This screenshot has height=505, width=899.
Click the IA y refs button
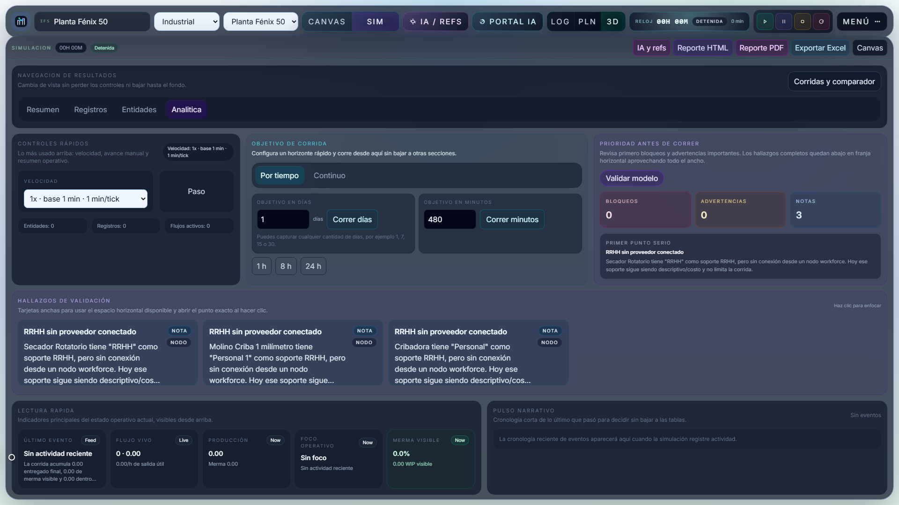pyautogui.click(x=651, y=48)
